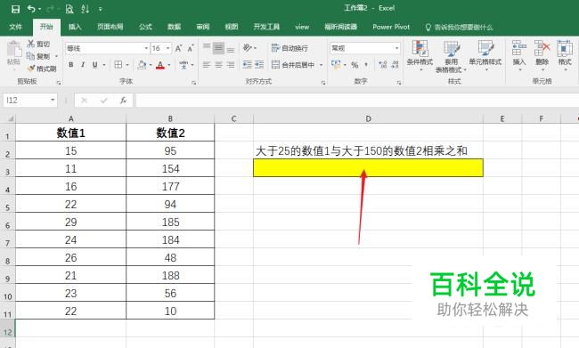Open the Font group dialog launcher
Image resolution: width=579 pixels, height=348 pixels.
click(193, 83)
